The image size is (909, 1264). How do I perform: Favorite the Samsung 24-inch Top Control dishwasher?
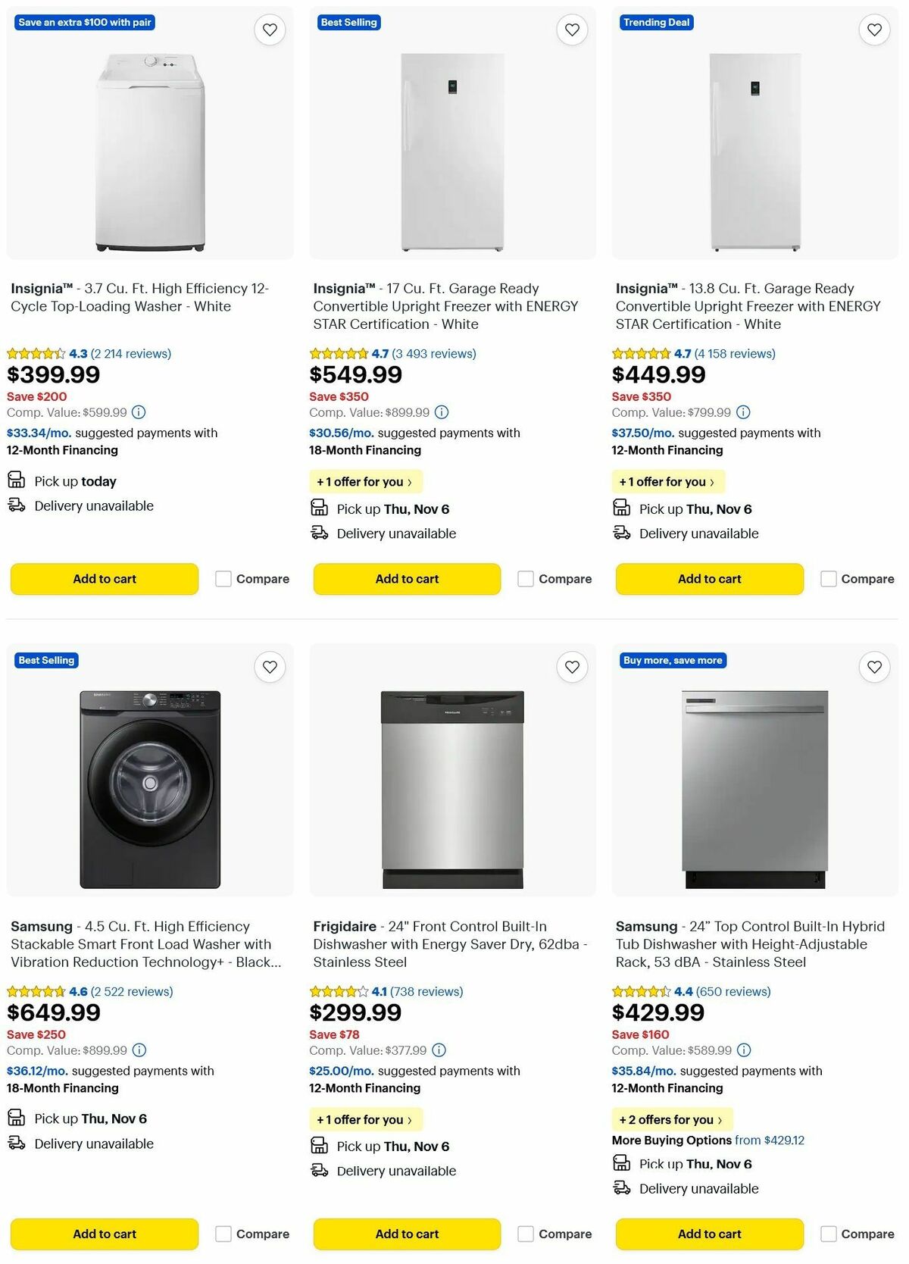[x=874, y=668]
